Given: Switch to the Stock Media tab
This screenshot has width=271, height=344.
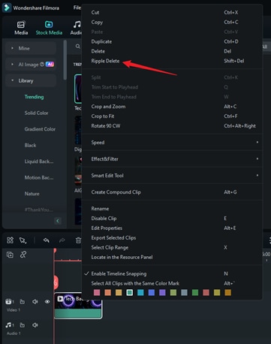Looking at the screenshot, I should [x=49, y=28].
